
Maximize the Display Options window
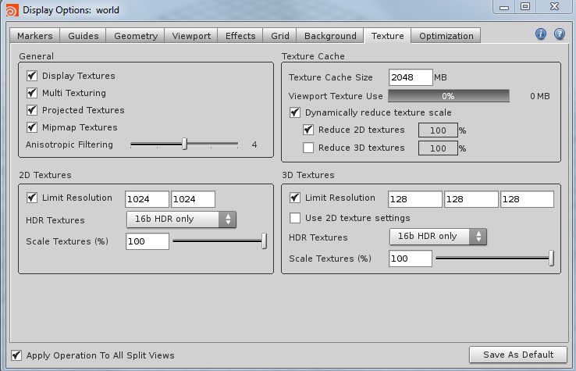[x=525, y=6]
